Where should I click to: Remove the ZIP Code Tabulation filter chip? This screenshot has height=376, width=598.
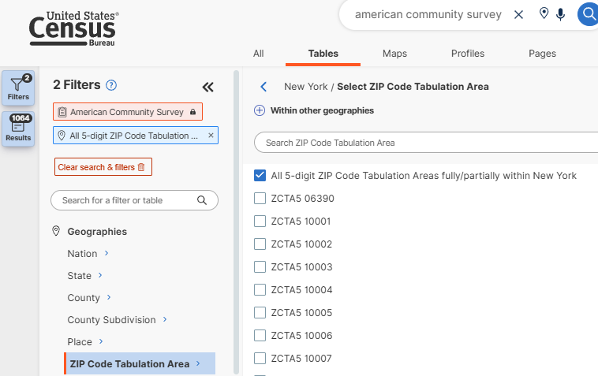click(x=211, y=136)
